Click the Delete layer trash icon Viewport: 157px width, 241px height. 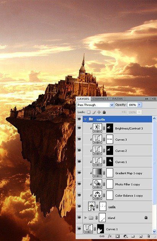(x=149, y=236)
